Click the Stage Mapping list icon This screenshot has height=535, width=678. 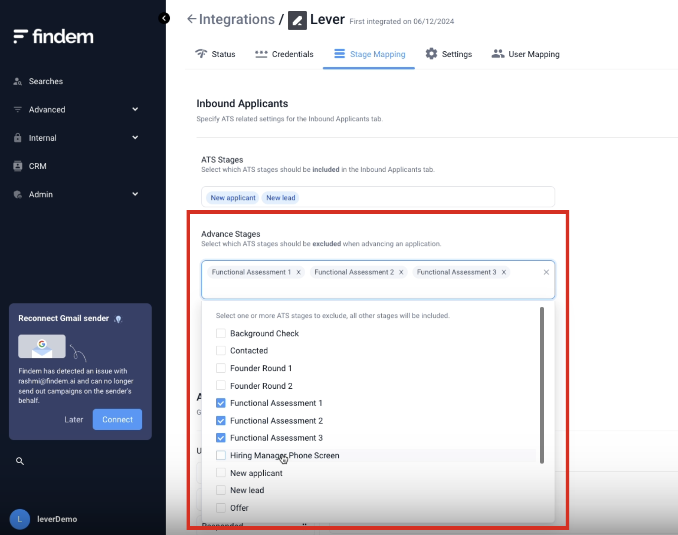coord(339,53)
